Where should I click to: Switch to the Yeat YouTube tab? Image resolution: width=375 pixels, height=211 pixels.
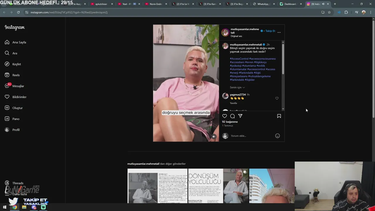tap(128, 4)
